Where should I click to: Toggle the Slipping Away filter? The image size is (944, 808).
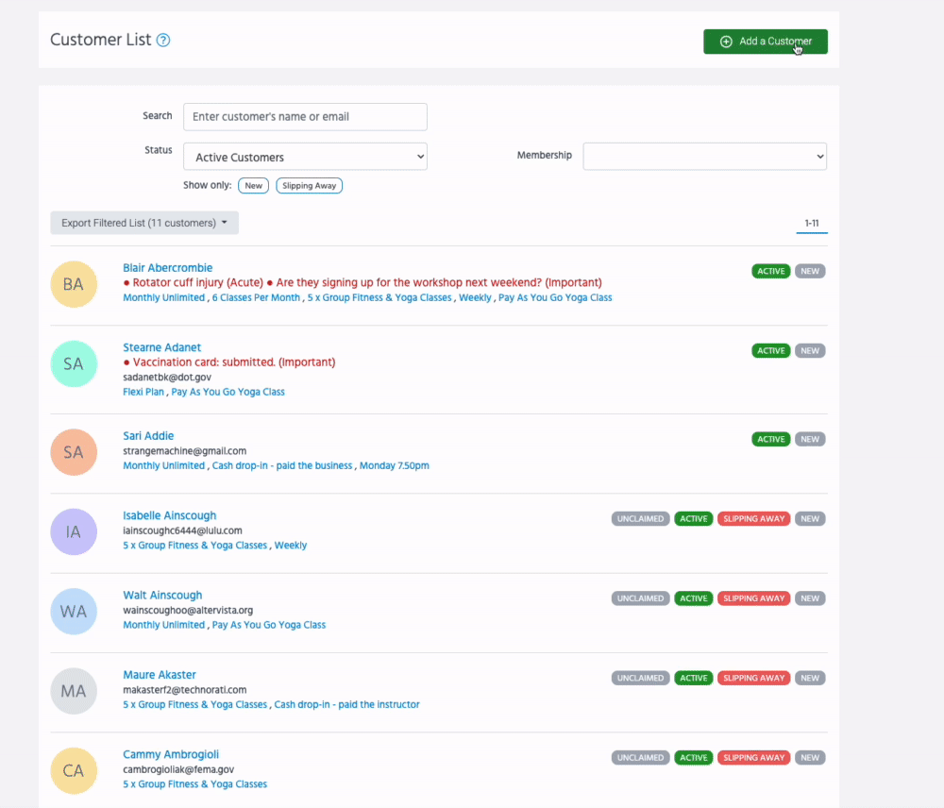(309, 186)
